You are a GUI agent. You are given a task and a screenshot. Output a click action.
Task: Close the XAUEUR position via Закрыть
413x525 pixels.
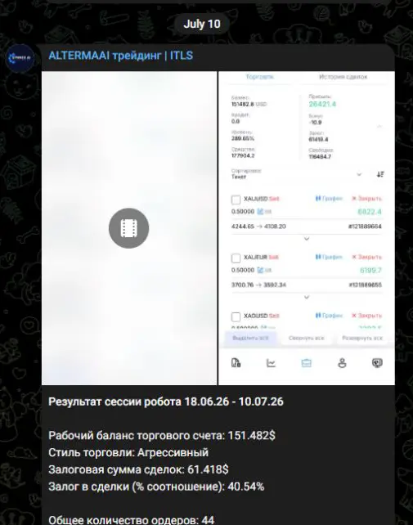point(366,257)
